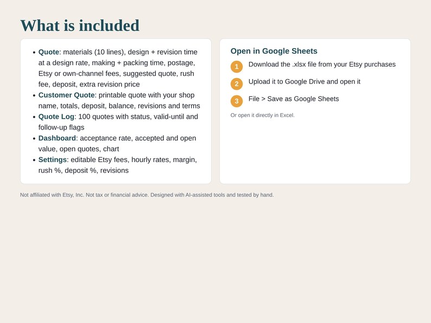The height and width of the screenshot is (323, 431).
Task: Click 'fee, deposit, extra revision price' line
Action: [89, 84]
